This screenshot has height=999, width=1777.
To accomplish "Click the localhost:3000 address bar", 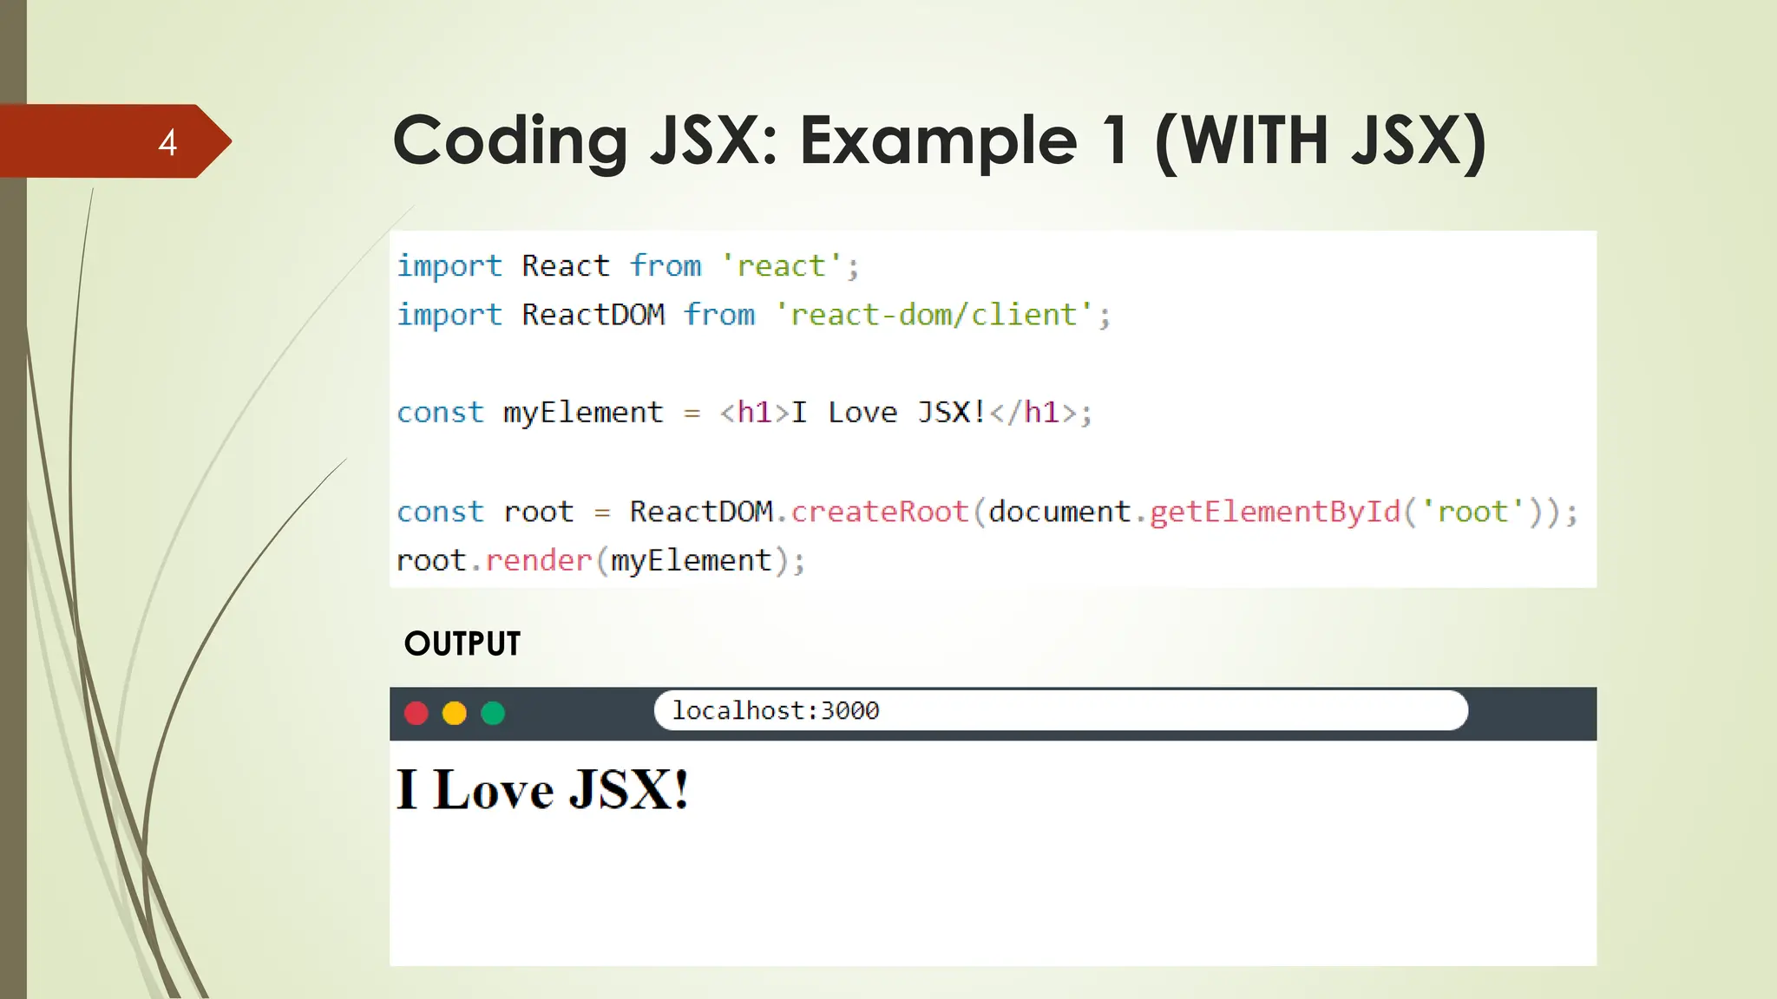I will tap(1060, 711).
